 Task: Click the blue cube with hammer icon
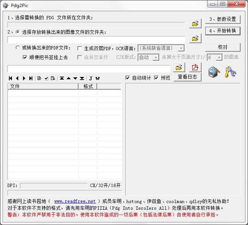[214, 72]
